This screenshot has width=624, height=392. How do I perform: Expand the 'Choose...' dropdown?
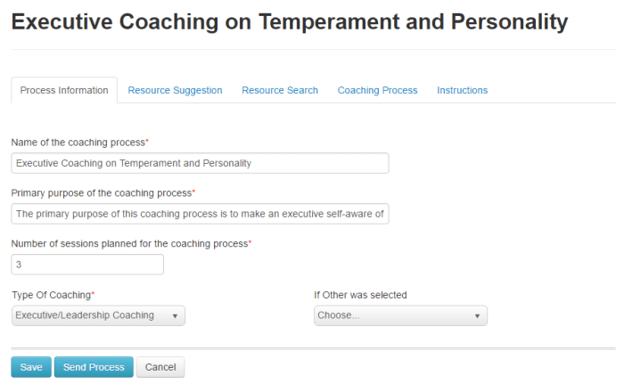[x=400, y=315]
